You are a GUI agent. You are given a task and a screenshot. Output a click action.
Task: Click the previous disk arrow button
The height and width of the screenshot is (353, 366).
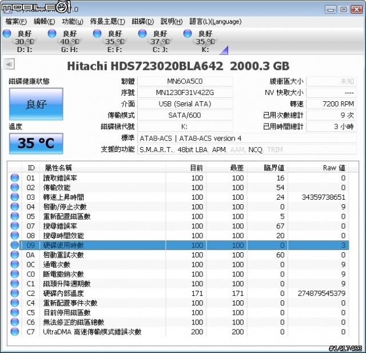point(9,64)
